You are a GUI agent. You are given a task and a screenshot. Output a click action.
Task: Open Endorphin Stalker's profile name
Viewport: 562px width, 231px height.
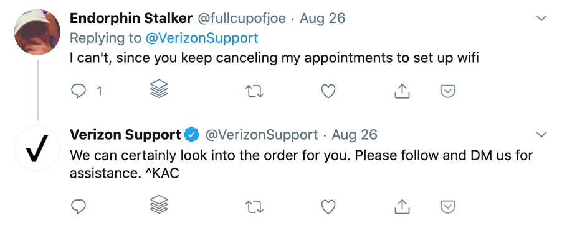coord(131,18)
